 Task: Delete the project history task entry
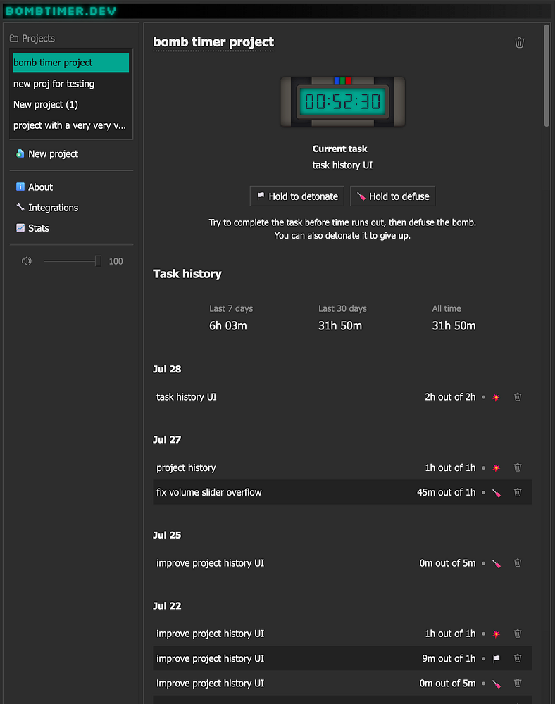[x=518, y=467]
